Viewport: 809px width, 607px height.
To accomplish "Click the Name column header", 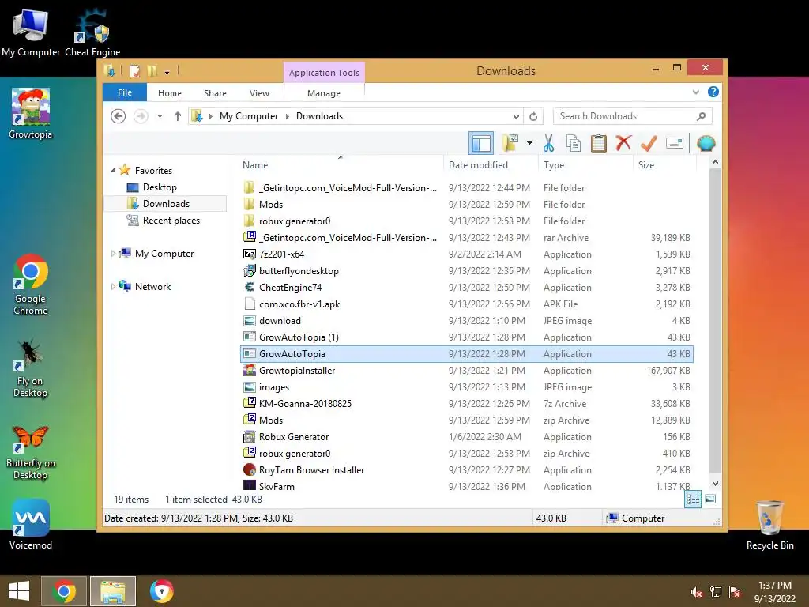I will (341, 164).
